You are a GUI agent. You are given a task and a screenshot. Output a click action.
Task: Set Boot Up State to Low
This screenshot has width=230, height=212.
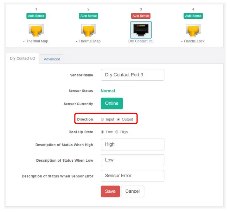coord(102,132)
